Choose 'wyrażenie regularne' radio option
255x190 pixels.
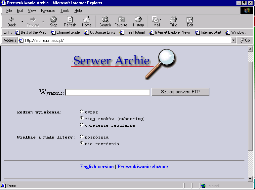pyautogui.click(x=82, y=125)
